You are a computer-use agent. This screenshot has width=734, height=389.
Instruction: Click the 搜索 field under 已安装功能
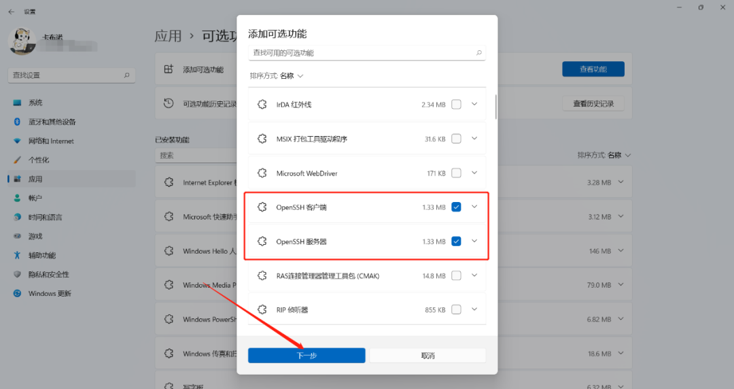(x=196, y=155)
